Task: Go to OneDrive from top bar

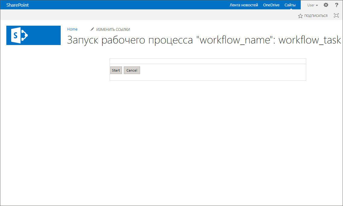Action: [271, 5]
